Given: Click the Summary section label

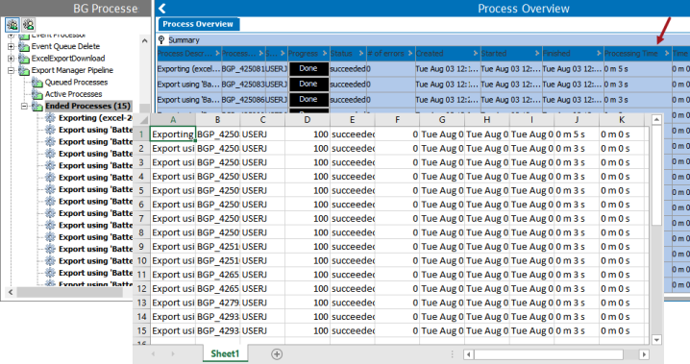Looking at the screenshot, I should click(x=184, y=40).
